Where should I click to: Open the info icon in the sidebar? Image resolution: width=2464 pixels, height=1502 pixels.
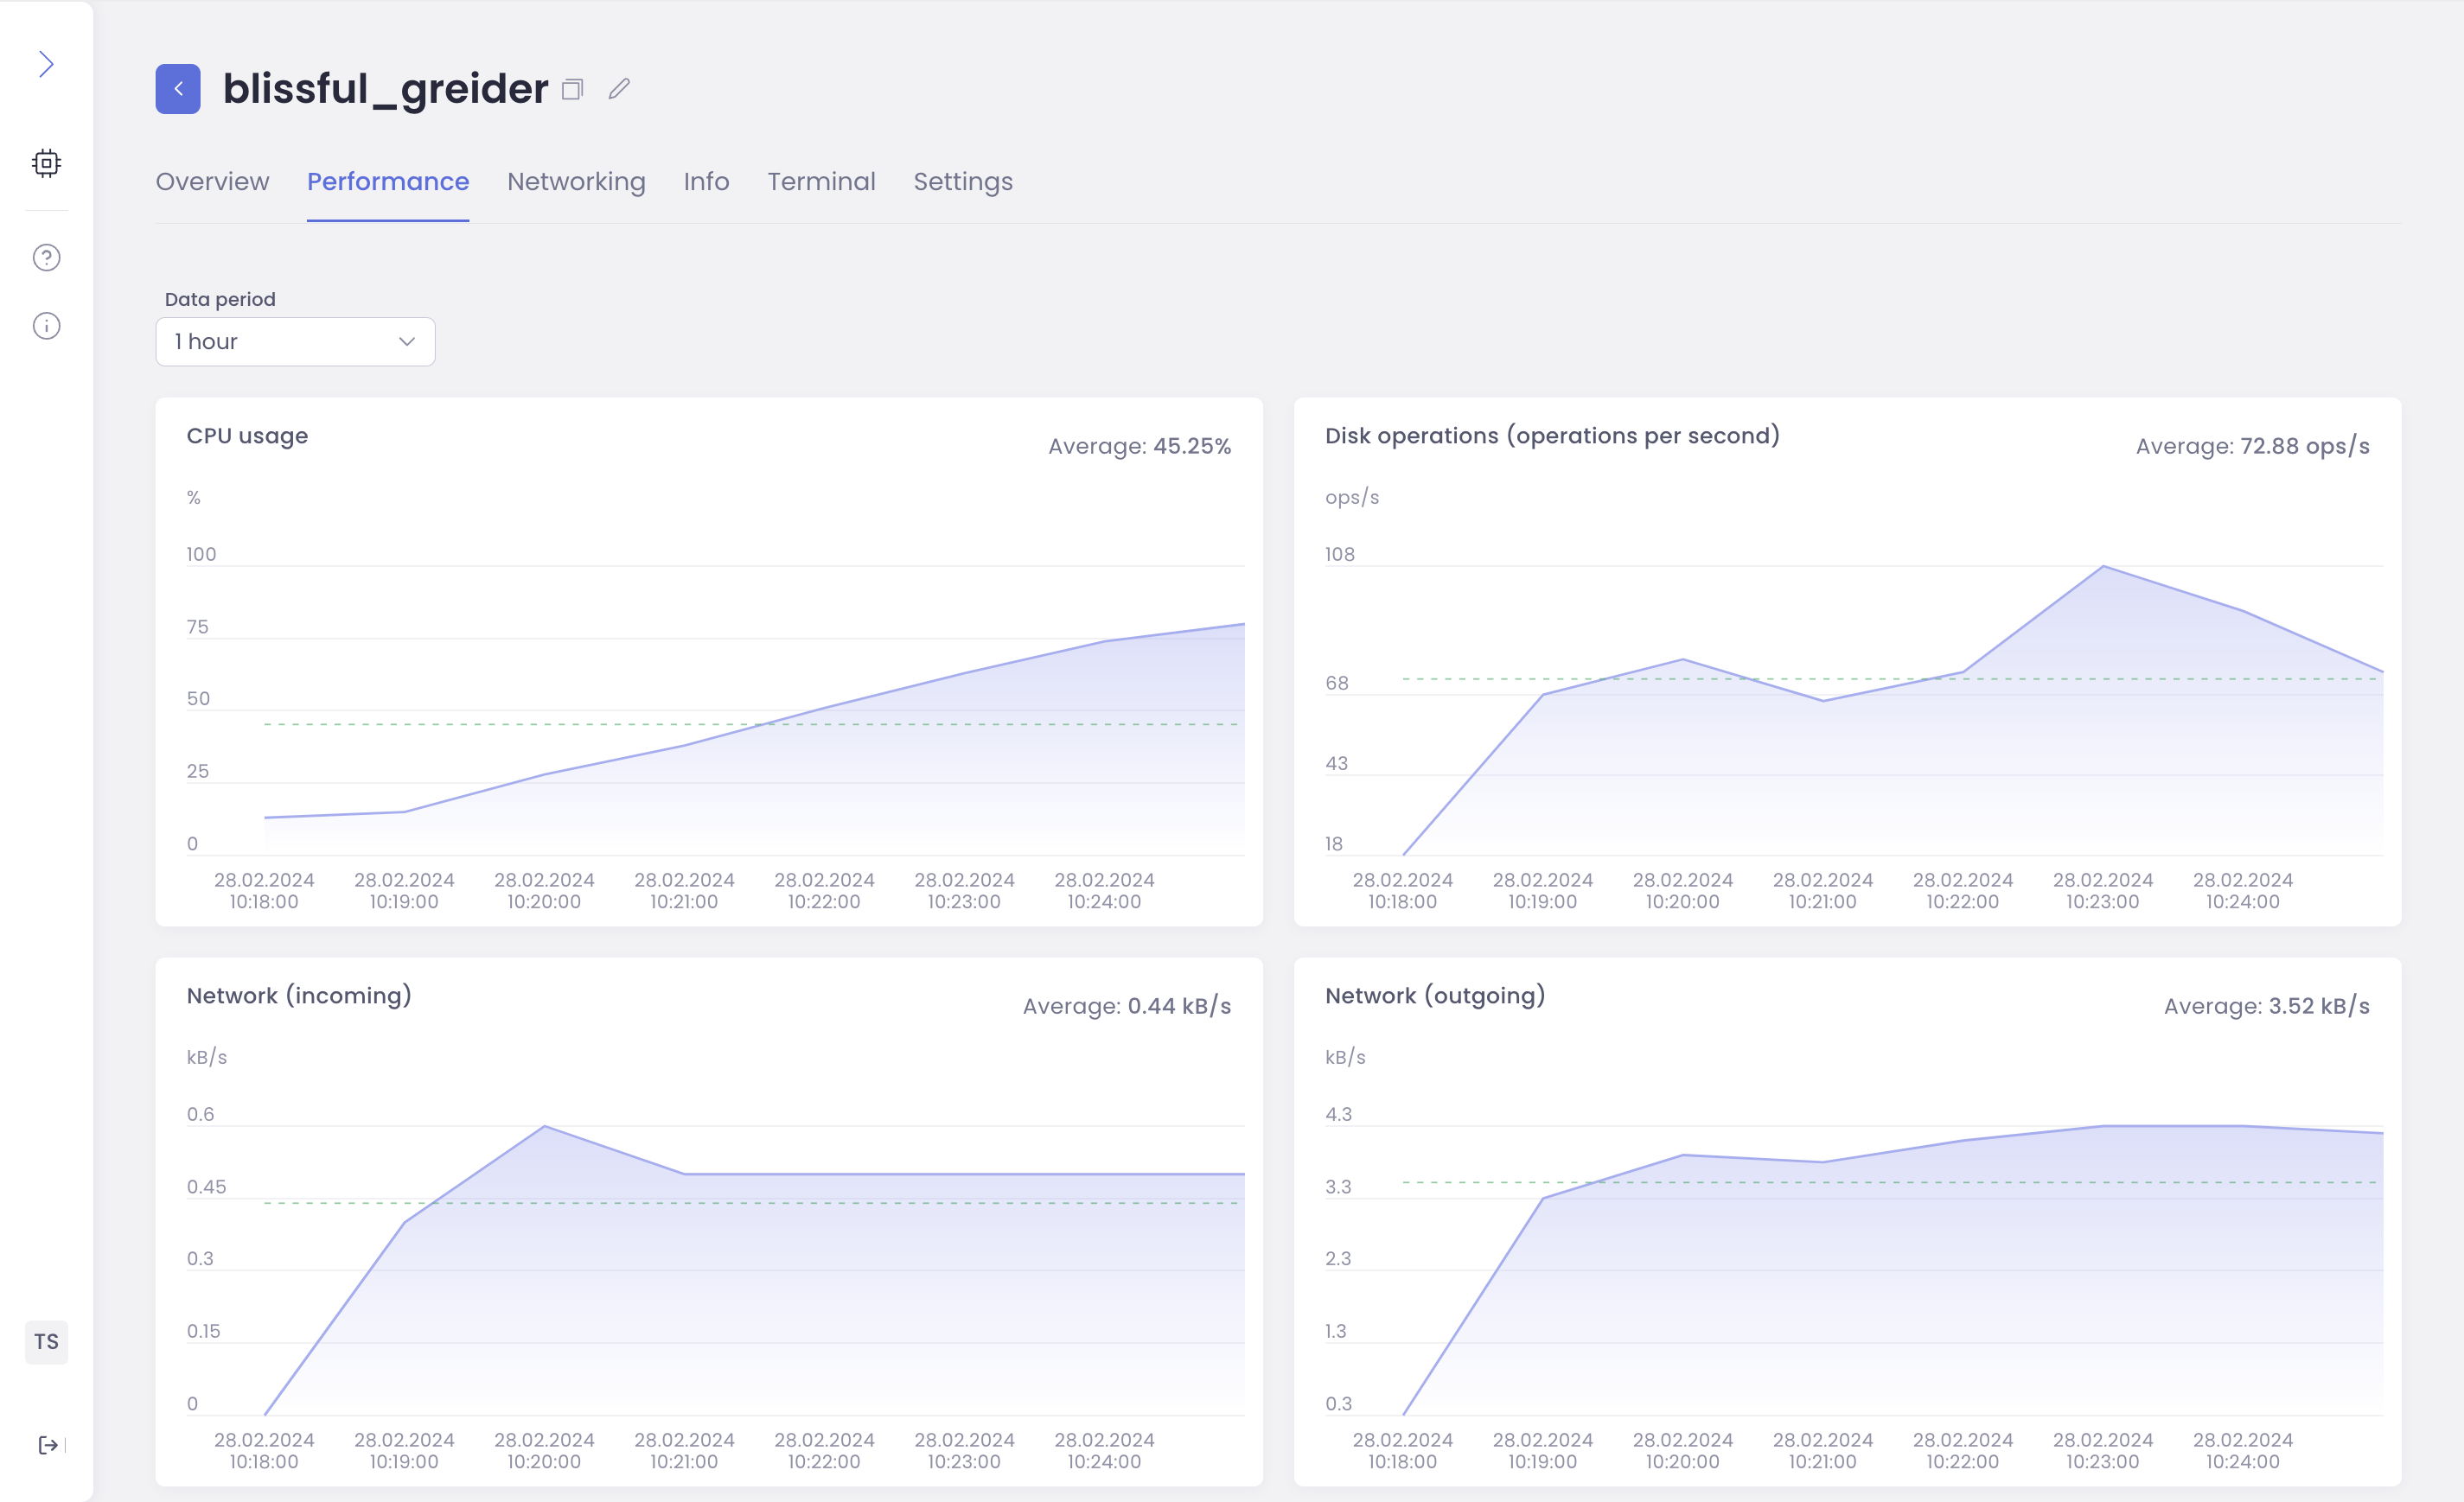click(46, 325)
